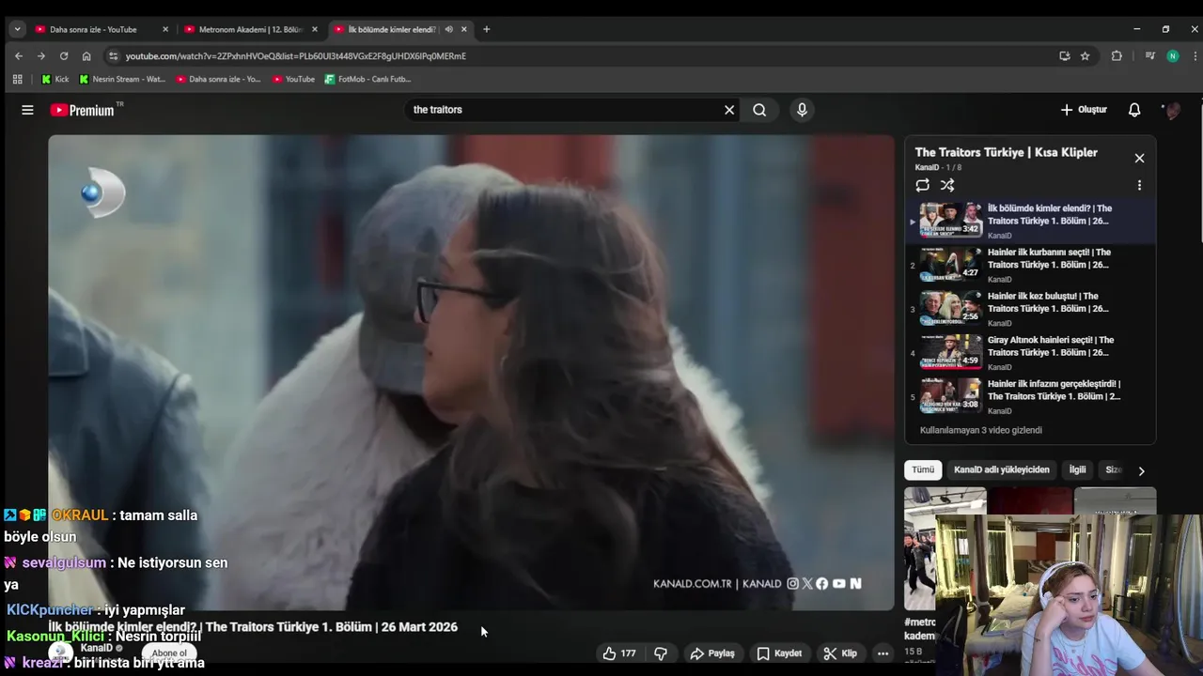Toggle playlist shuffle
1203x676 pixels.
(x=947, y=186)
